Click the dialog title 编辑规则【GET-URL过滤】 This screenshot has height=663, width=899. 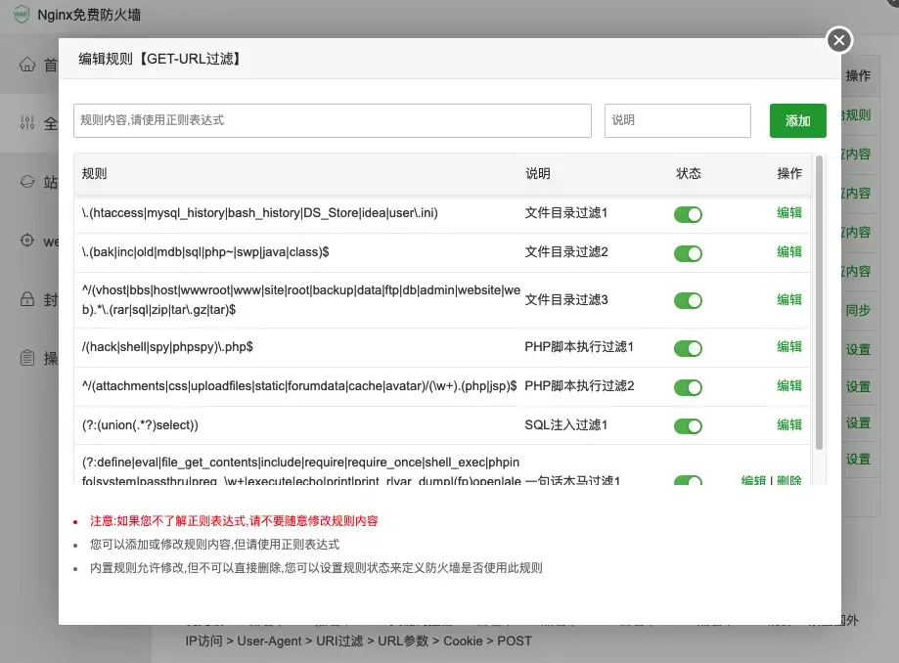click(160, 59)
